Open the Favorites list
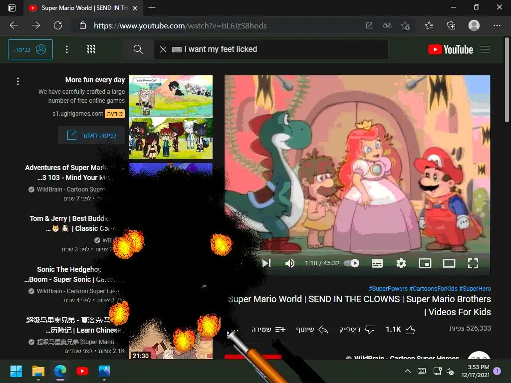 429,25
